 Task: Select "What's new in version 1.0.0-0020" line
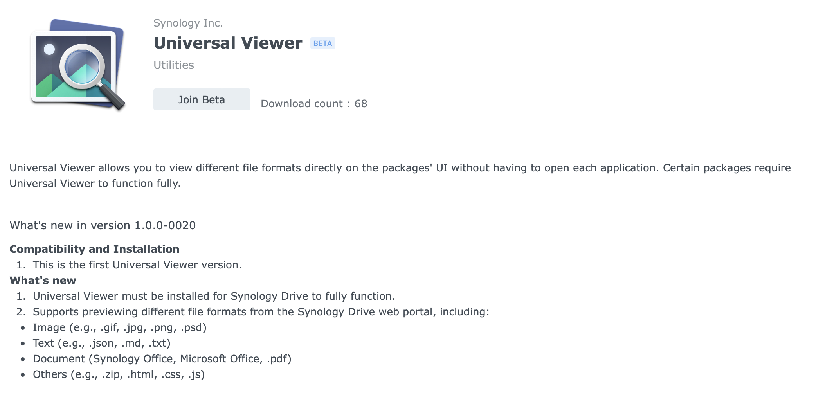pyautogui.click(x=103, y=225)
